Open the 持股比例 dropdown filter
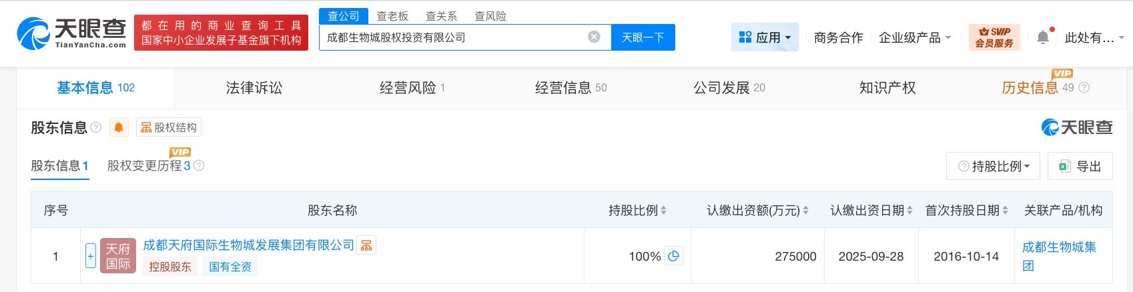 click(x=994, y=166)
